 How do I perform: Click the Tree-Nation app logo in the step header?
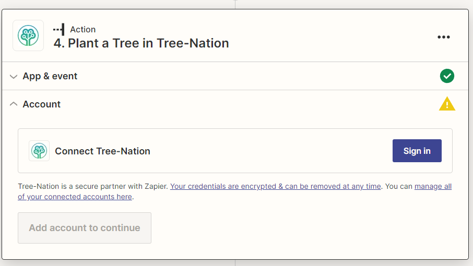coord(28,35)
